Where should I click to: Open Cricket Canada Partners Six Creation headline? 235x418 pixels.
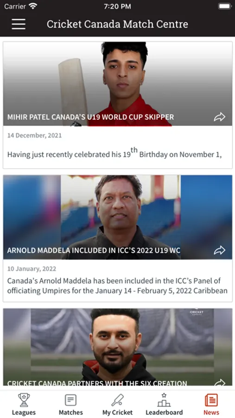coord(97,383)
